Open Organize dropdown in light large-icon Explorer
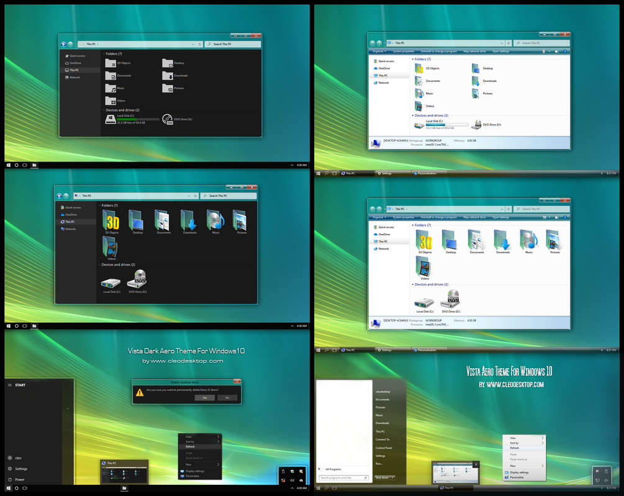Image resolution: width=624 pixels, height=496 pixels. click(x=379, y=217)
